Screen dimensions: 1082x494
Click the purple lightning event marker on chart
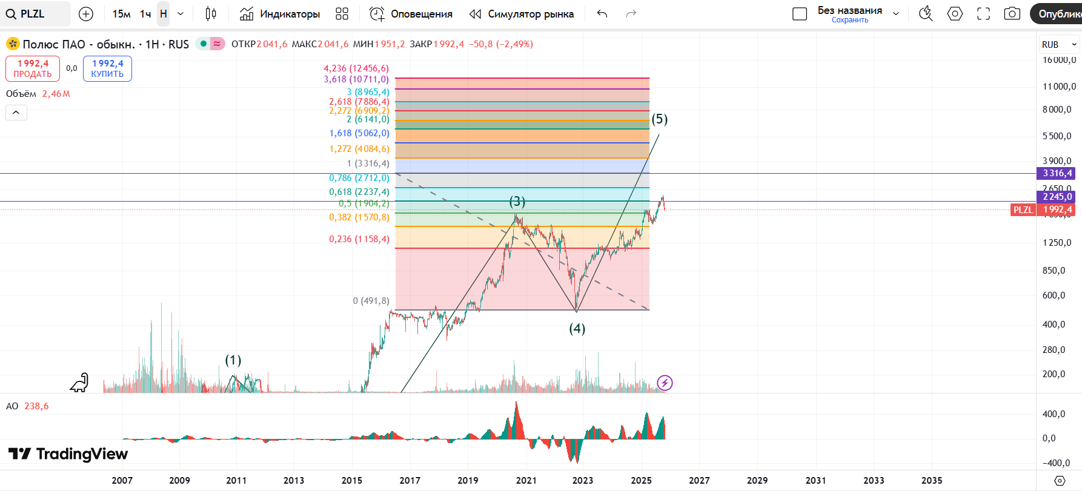coord(665,383)
